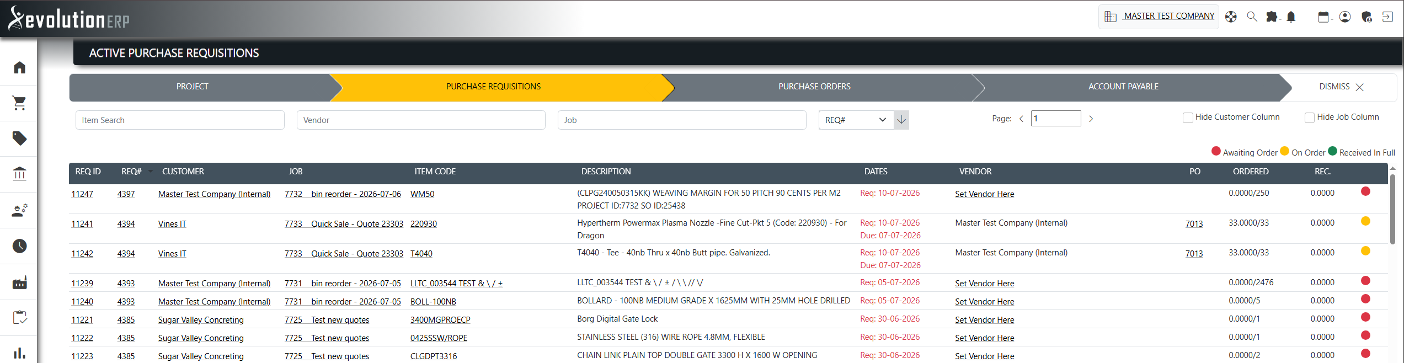Click the ORDERED column header
The height and width of the screenshot is (363, 1404).
click(1251, 172)
